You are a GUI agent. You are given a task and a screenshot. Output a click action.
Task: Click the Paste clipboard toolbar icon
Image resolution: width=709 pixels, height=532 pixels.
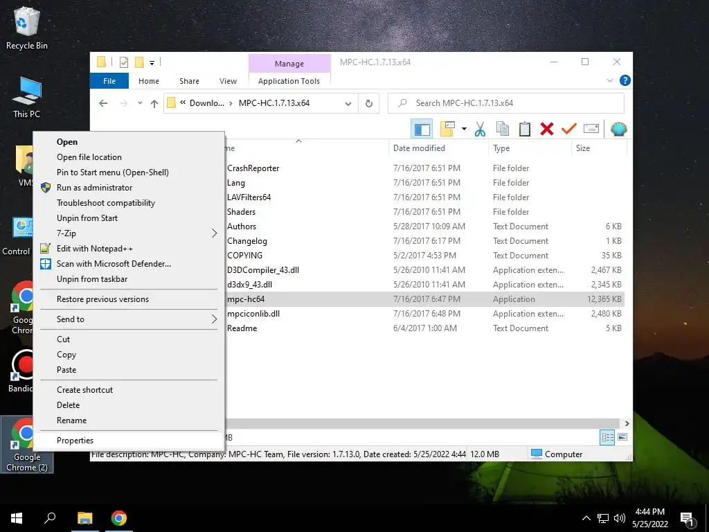pos(525,129)
